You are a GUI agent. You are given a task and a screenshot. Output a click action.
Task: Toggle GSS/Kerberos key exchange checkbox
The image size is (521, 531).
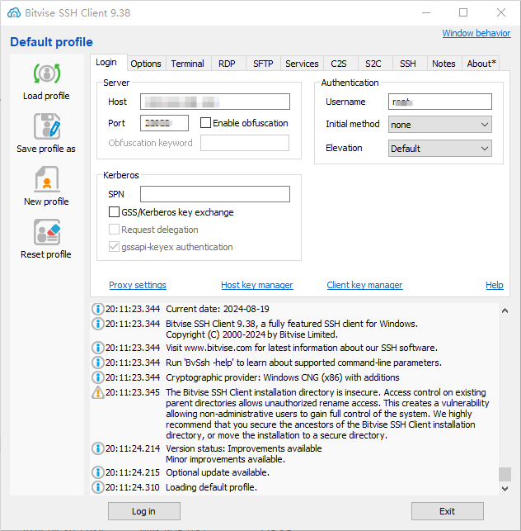click(114, 212)
